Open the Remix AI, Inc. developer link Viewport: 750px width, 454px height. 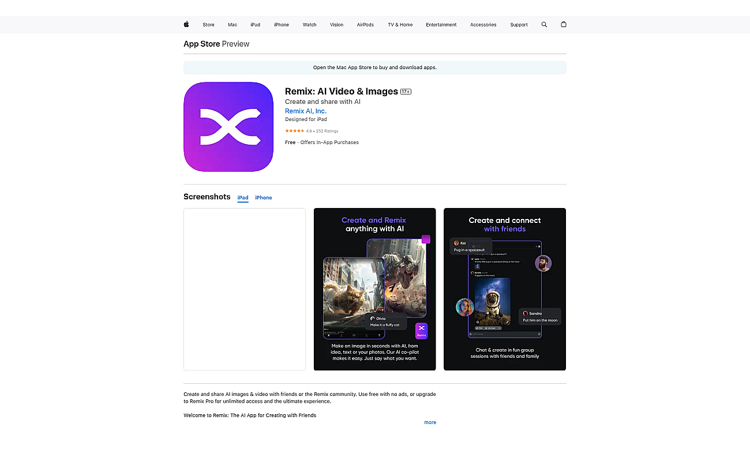[x=306, y=111]
